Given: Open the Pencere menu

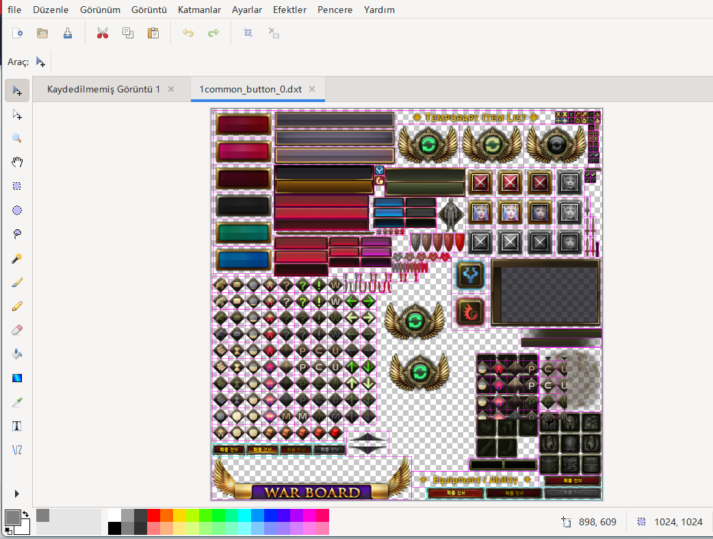Looking at the screenshot, I should click(335, 10).
